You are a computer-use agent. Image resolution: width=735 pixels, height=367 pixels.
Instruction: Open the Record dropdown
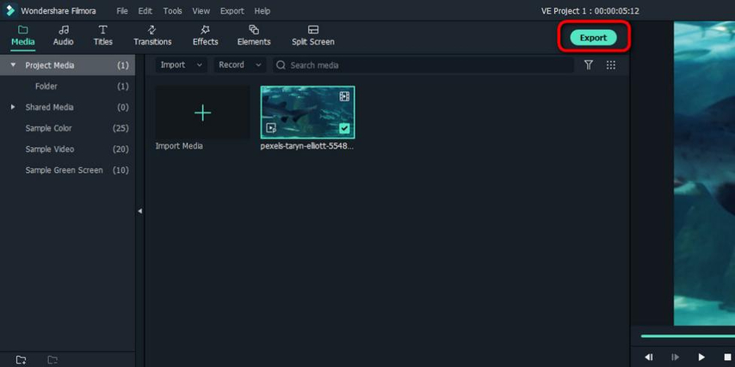coord(240,65)
